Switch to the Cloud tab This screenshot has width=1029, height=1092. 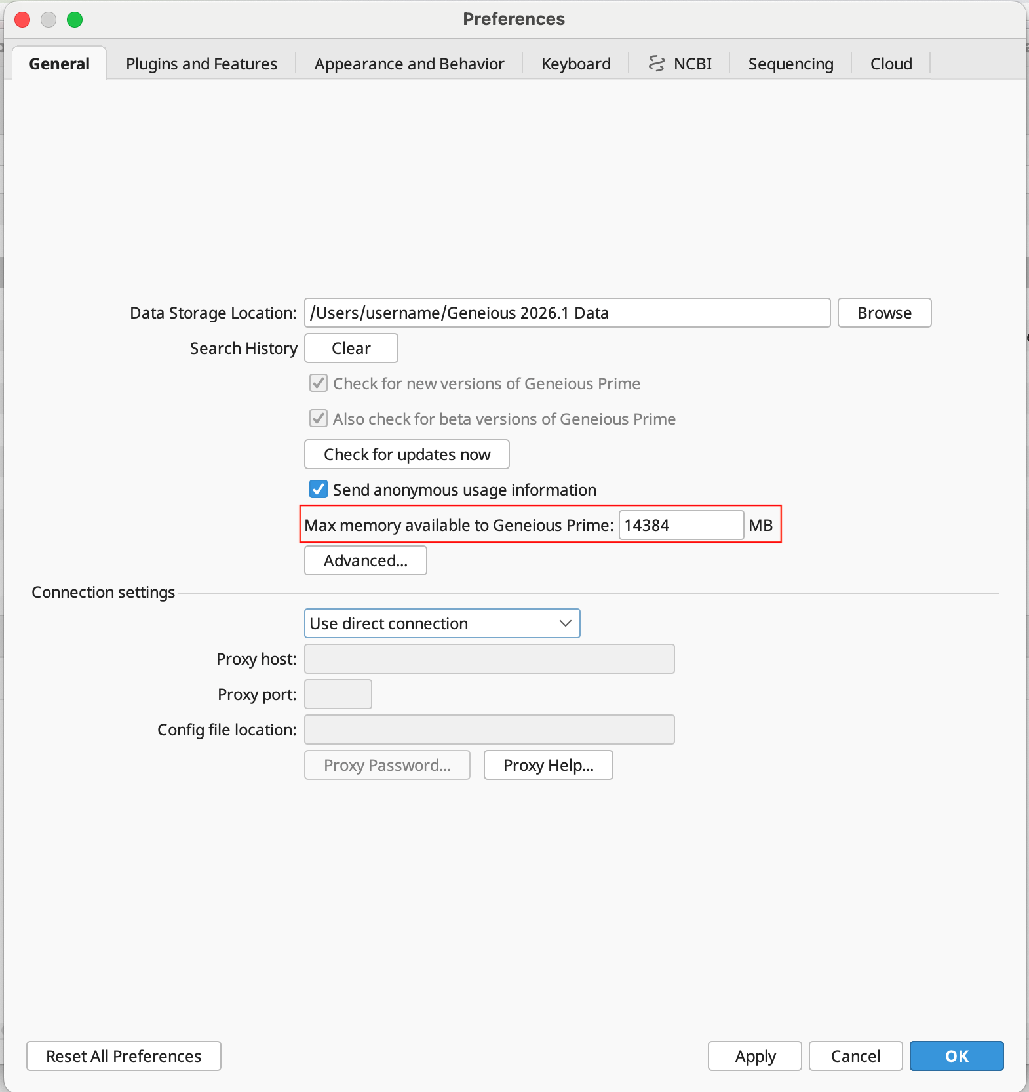click(x=891, y=64)
